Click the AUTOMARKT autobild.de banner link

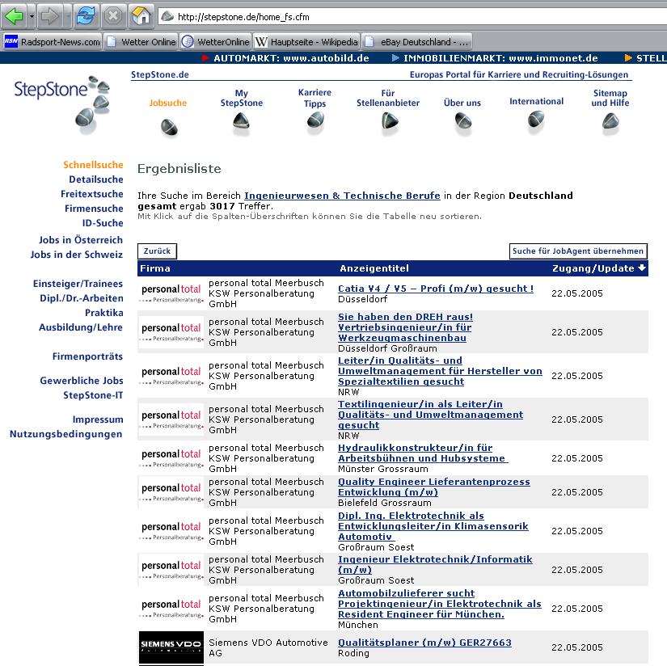coord(286,58)
